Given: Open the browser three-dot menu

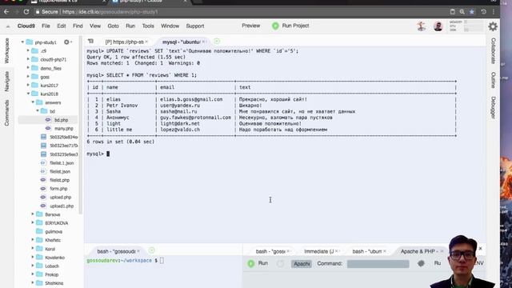Looking at the screenshot, I should [494, 12].
